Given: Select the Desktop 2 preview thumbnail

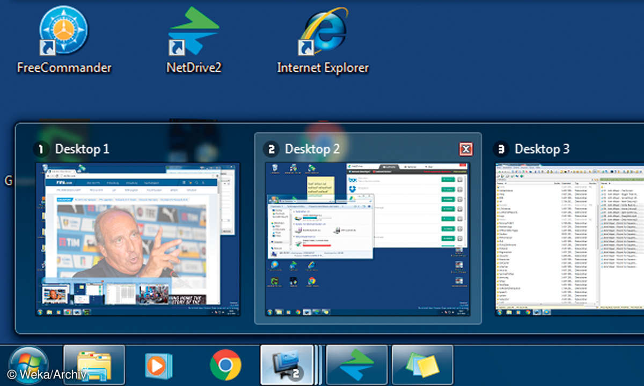Looking at the screenshot, I should [368, 239].
